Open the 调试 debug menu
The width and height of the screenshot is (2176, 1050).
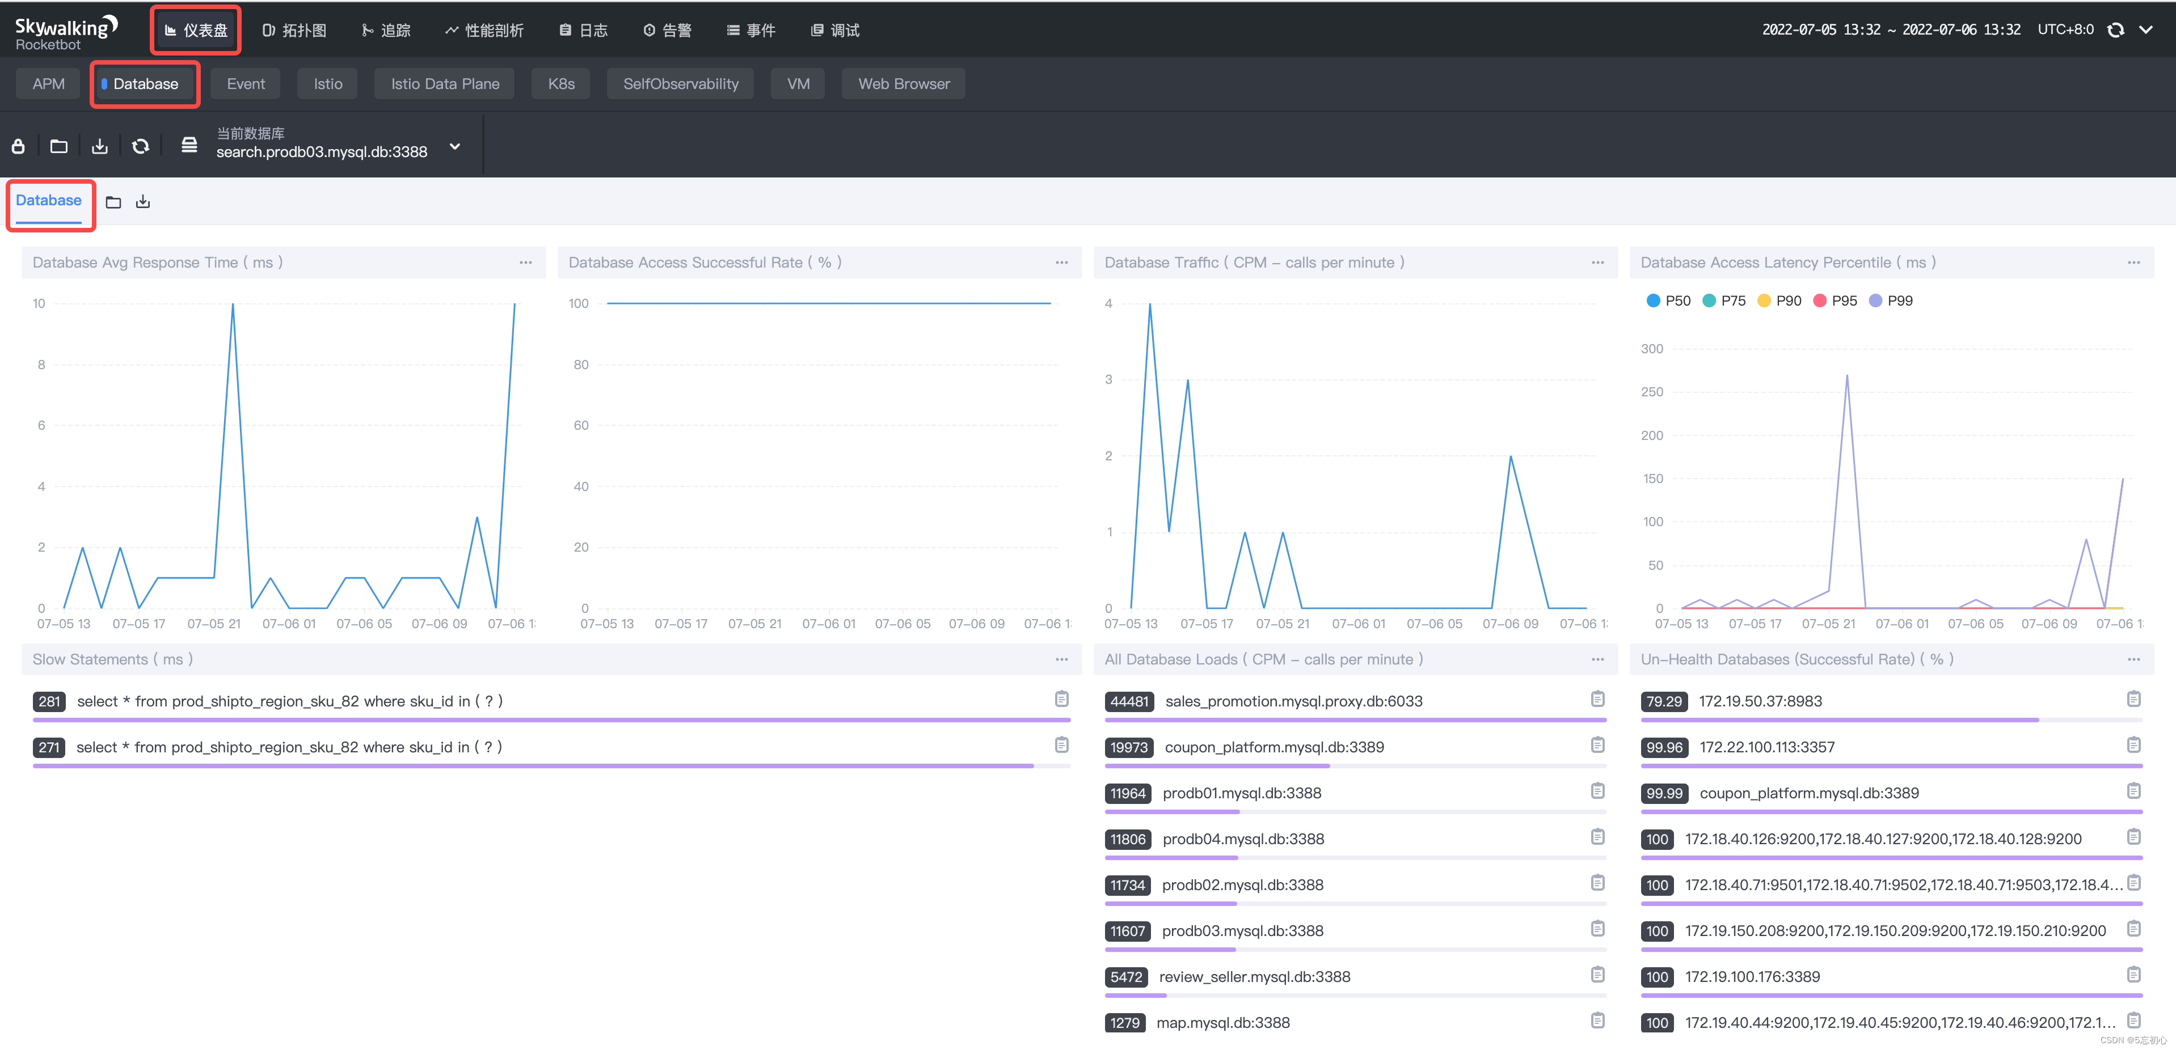point(836,31)
